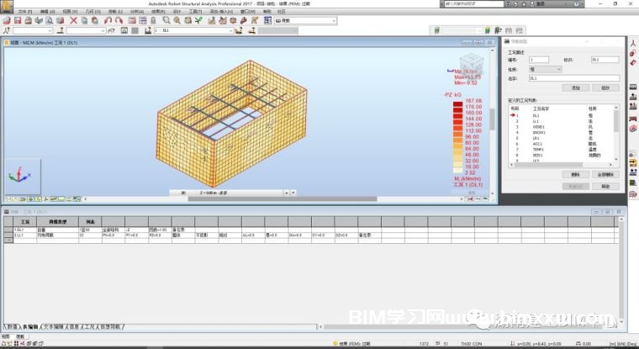Click the Copy icon in the toolbar
The height and width of the screenshot is (349, 639).
point(85,20)
